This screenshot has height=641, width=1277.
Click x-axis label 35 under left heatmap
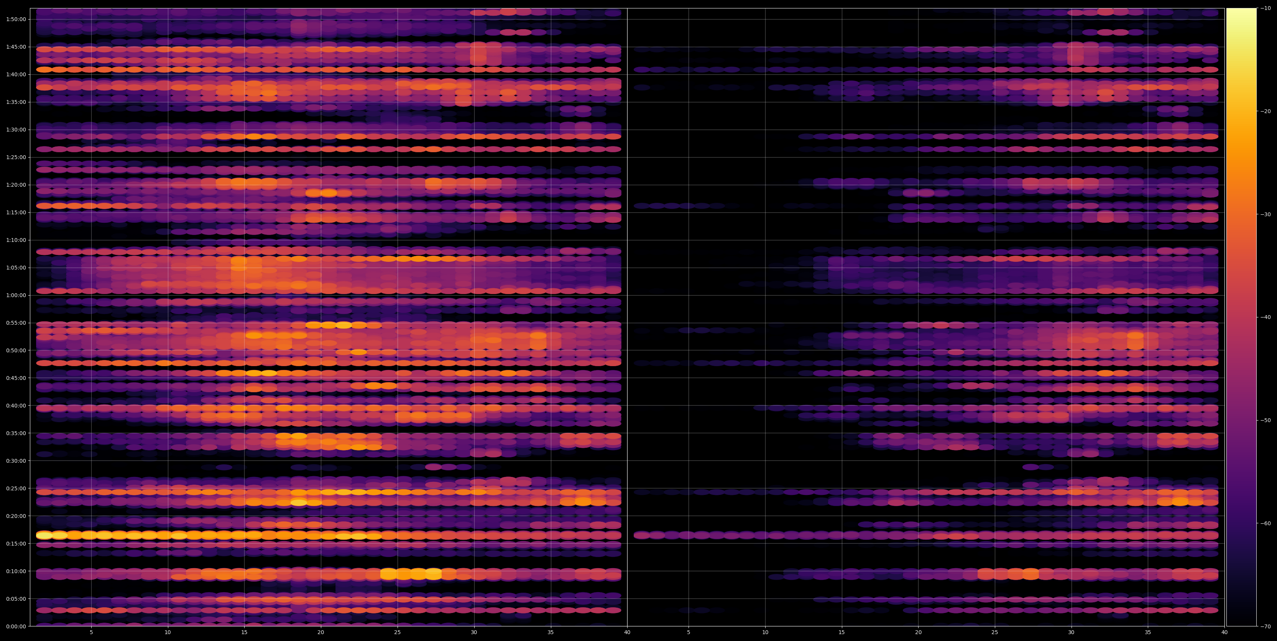(551, 632)
